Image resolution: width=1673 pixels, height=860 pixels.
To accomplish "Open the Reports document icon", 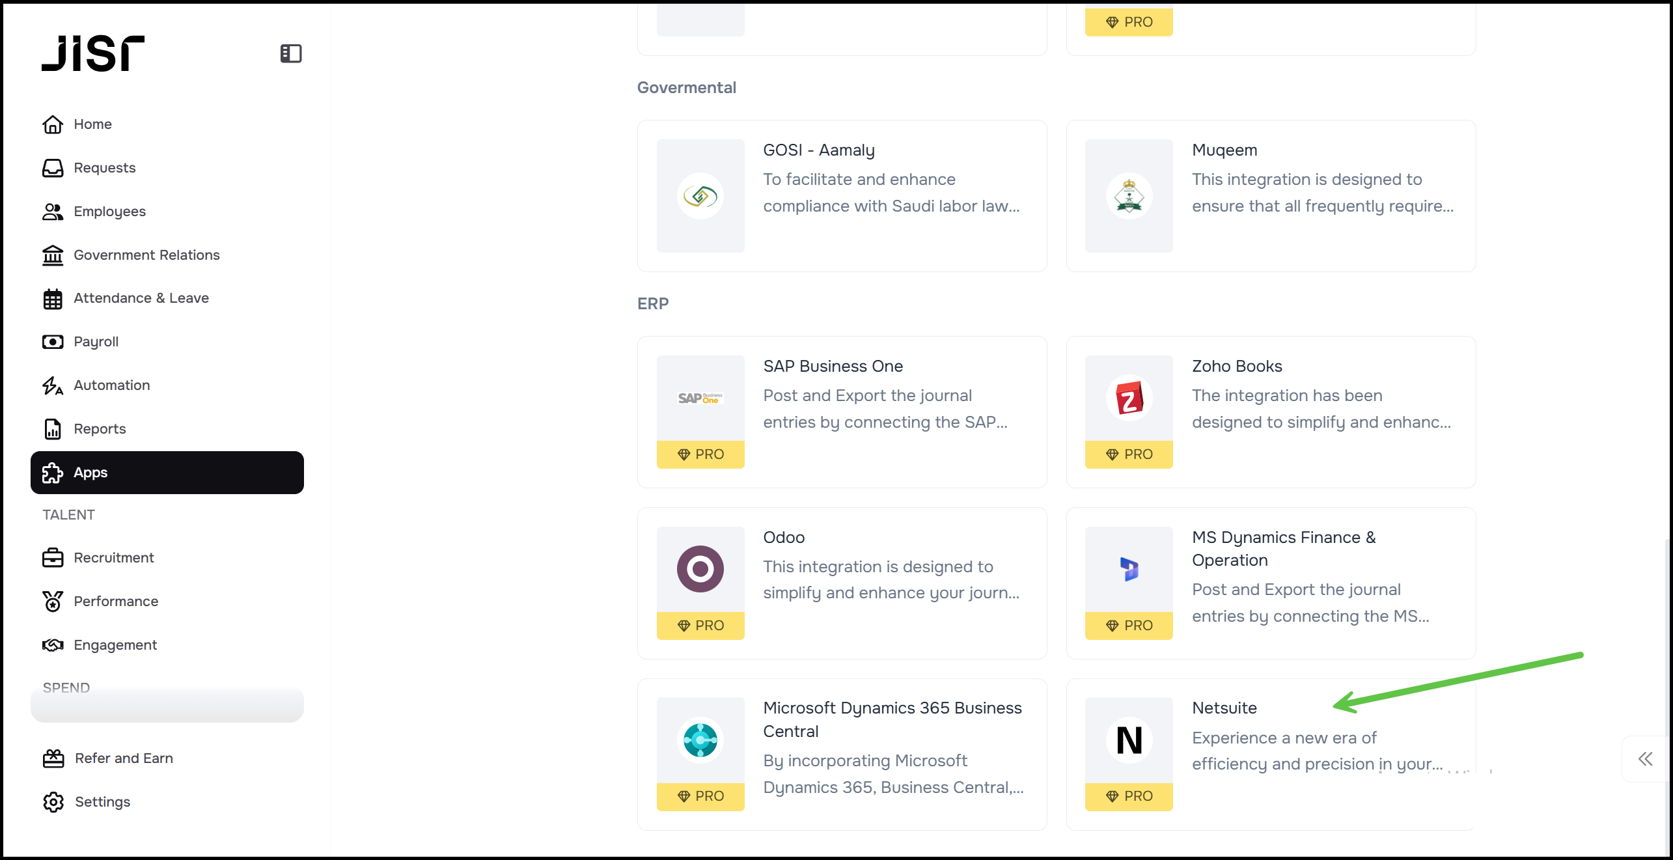I will pyautogui.click(x=53, y=429).
